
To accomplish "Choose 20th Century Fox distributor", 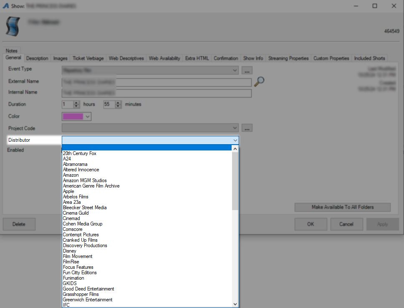I will pyautogui.click(x=147, y=153).
